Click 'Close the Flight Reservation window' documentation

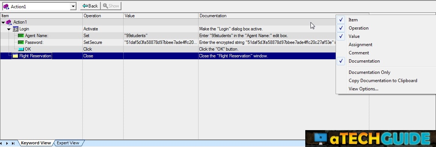[x=234, y=55]
